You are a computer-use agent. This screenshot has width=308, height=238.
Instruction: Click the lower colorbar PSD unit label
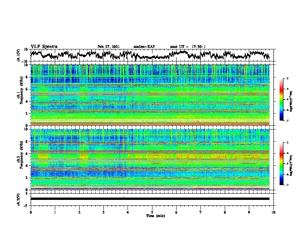click(291, 165)
